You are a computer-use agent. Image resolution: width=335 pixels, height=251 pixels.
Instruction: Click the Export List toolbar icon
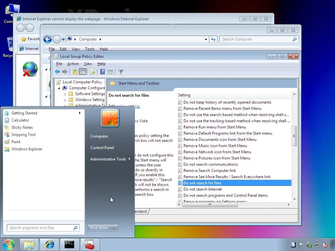tap(93, 72)
